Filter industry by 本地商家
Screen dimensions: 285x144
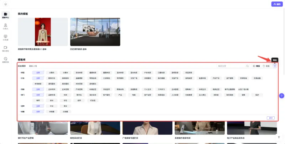(38, 84)
